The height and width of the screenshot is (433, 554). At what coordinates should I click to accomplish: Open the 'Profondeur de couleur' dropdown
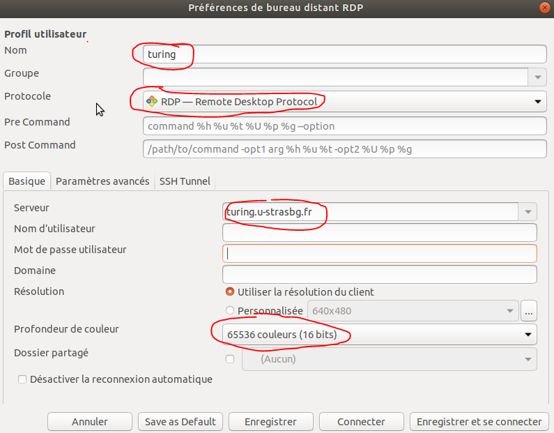(x=528, y=335)
